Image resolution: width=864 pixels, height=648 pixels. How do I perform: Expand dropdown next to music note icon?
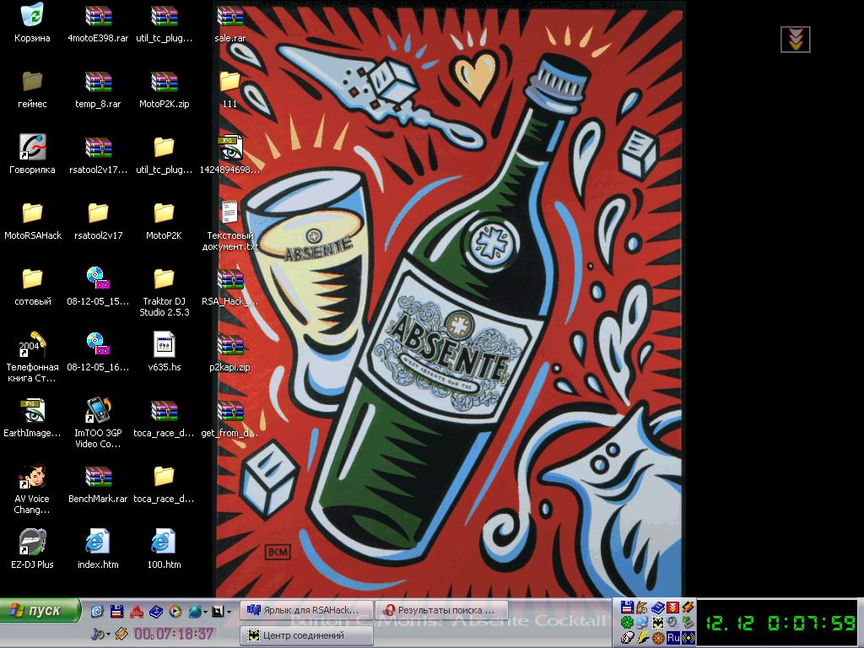(x=109, y=634)
